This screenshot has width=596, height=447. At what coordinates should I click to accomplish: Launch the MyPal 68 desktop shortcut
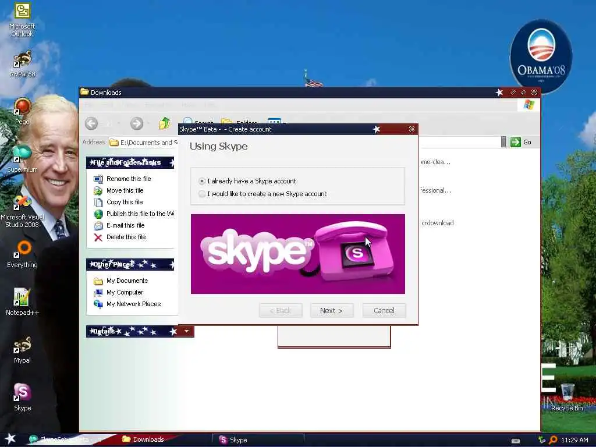coord(22,64)
